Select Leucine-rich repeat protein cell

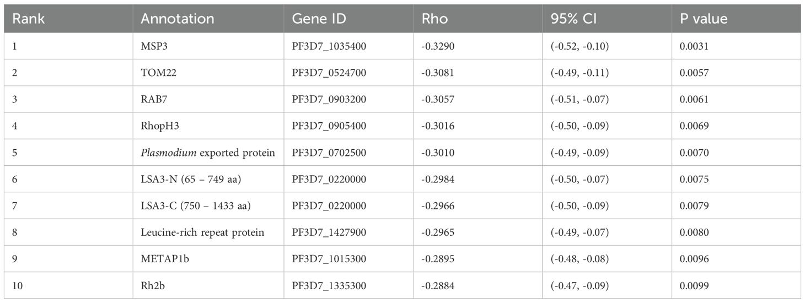(202, 232)
